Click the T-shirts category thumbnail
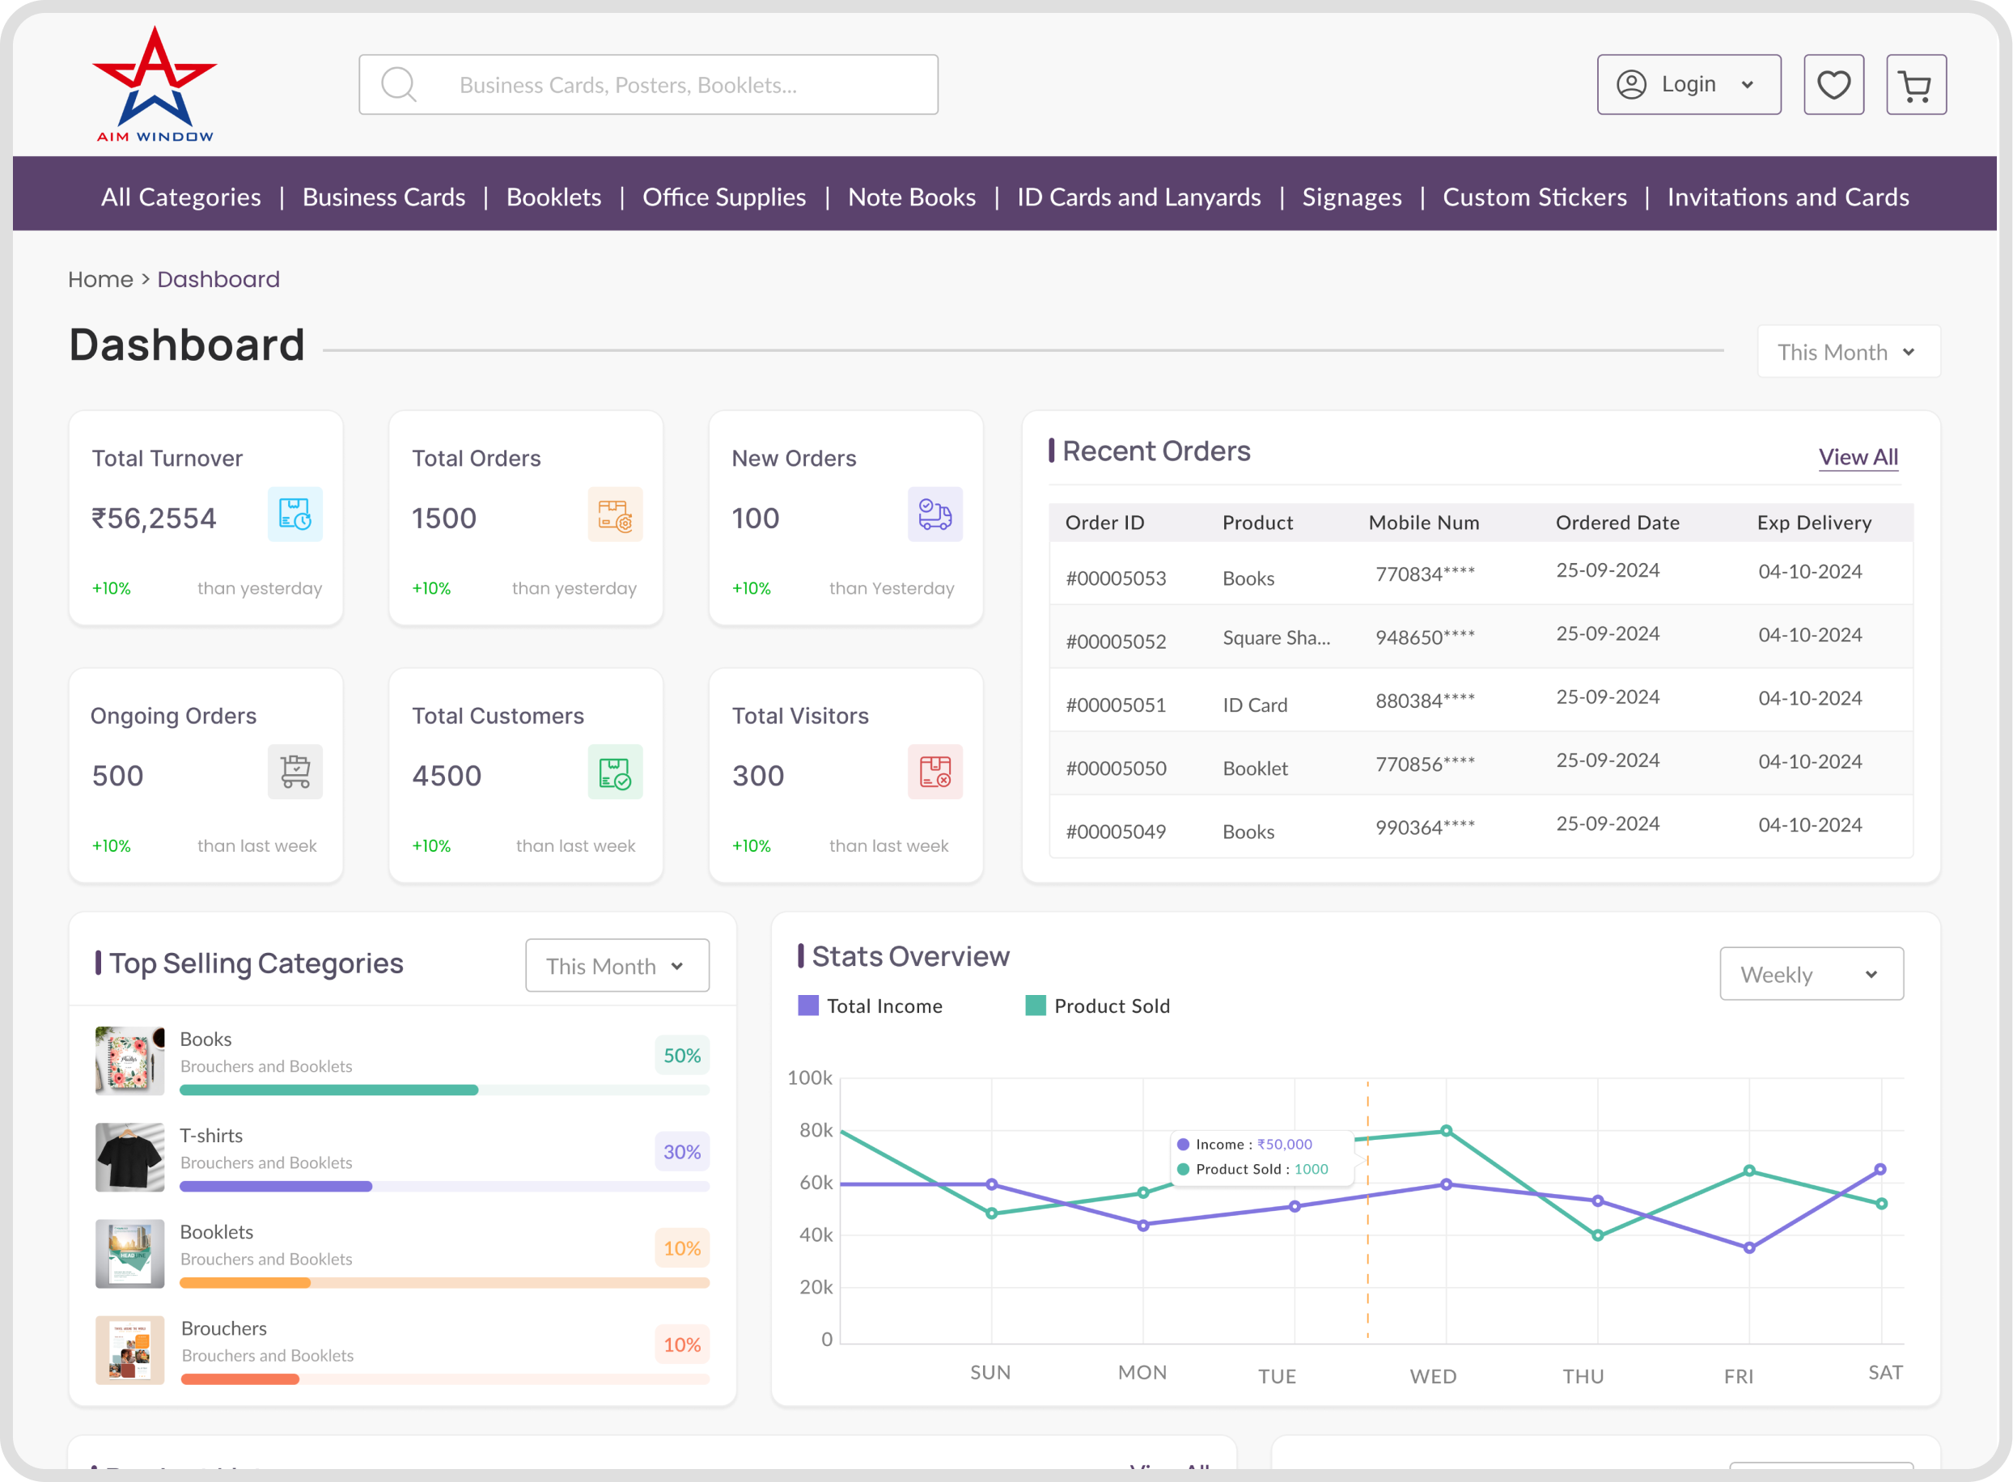Image resolution: width=2013 pixels, height=1482 pixels. point(129,1158)
